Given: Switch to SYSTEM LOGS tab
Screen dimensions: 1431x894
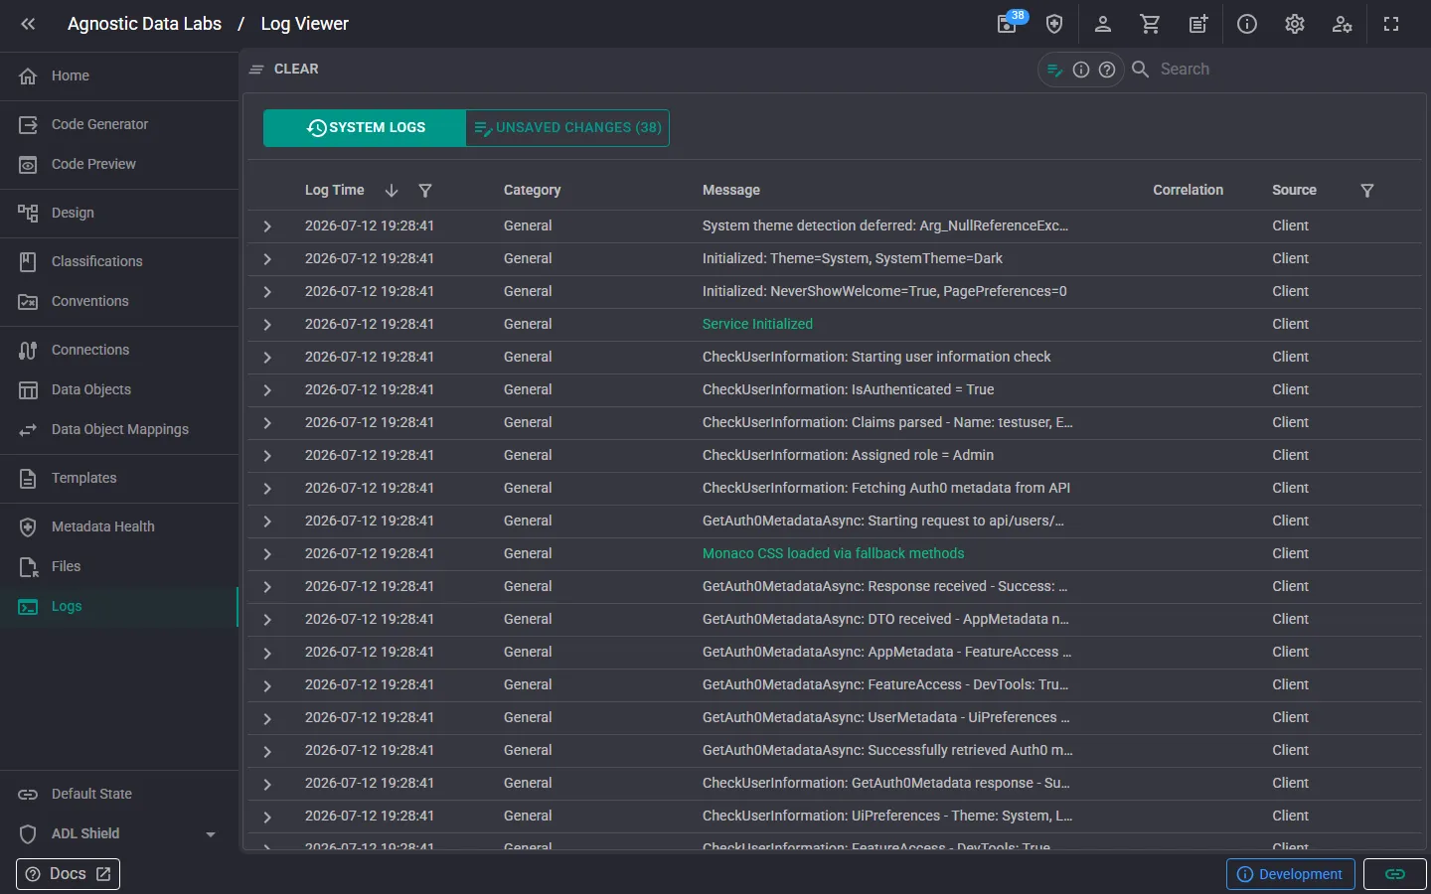Looking at the screenshot, I should (x=365, y=128).
